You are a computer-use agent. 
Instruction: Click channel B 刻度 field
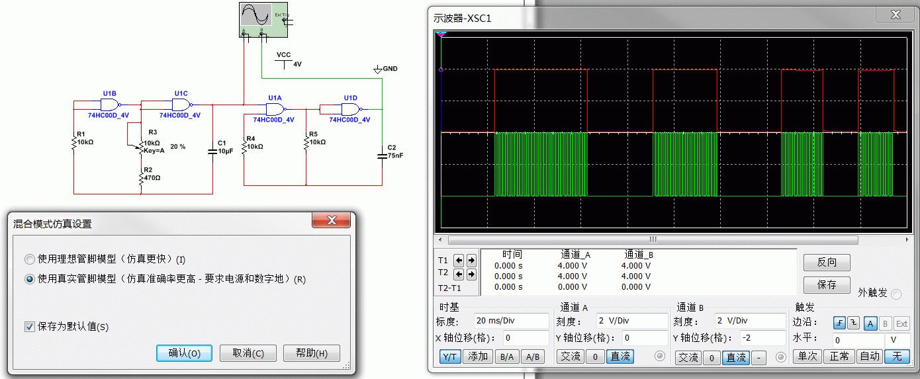tap(750, 321)
